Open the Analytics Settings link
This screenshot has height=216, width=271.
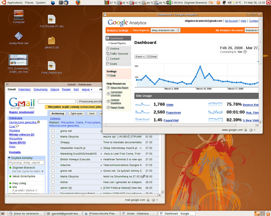118,30
